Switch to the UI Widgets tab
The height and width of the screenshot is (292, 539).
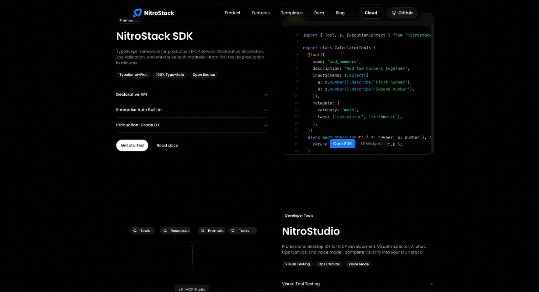coord(372,144)
